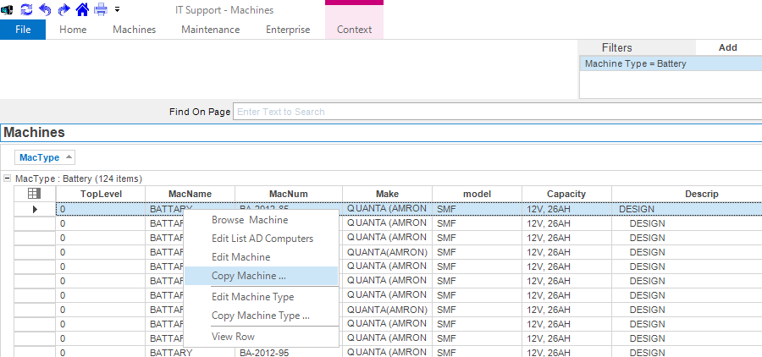Image resolution: width=762 pixels, height=357 pixels.
Task: Click the blue home icon
Action: tap(82, 9)
